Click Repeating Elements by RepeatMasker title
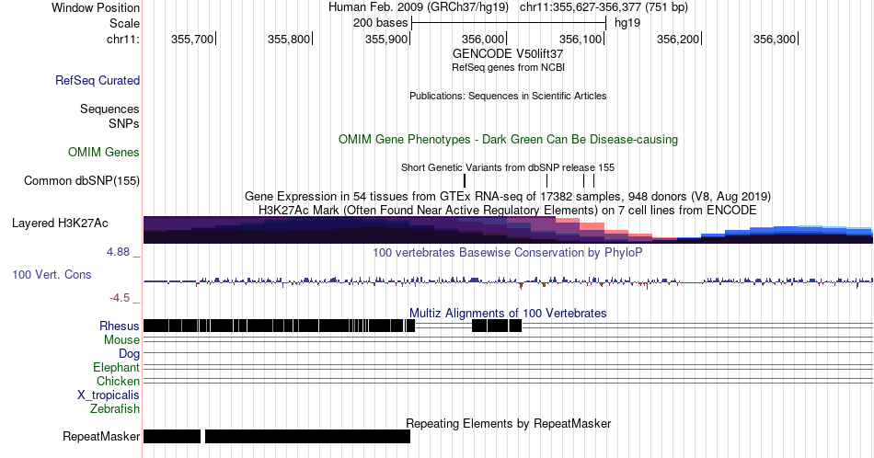The image size is (874, 458). 508,423
